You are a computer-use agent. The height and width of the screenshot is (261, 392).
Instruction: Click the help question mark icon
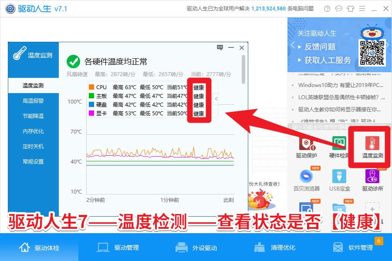pyautogui.click(x=327, y=9)
